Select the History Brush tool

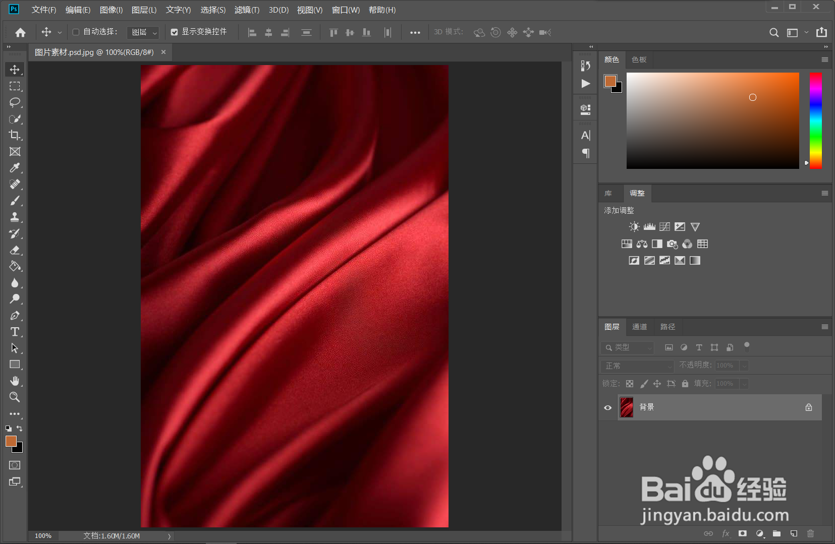(15, 233)
